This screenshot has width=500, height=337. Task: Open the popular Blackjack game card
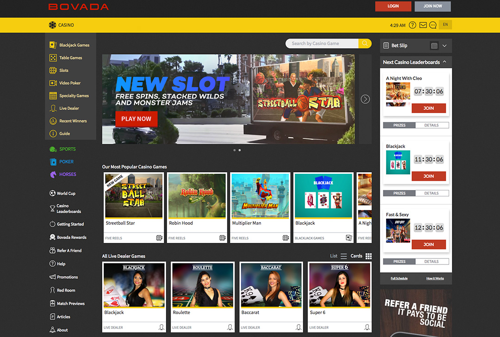click(323, 208)
